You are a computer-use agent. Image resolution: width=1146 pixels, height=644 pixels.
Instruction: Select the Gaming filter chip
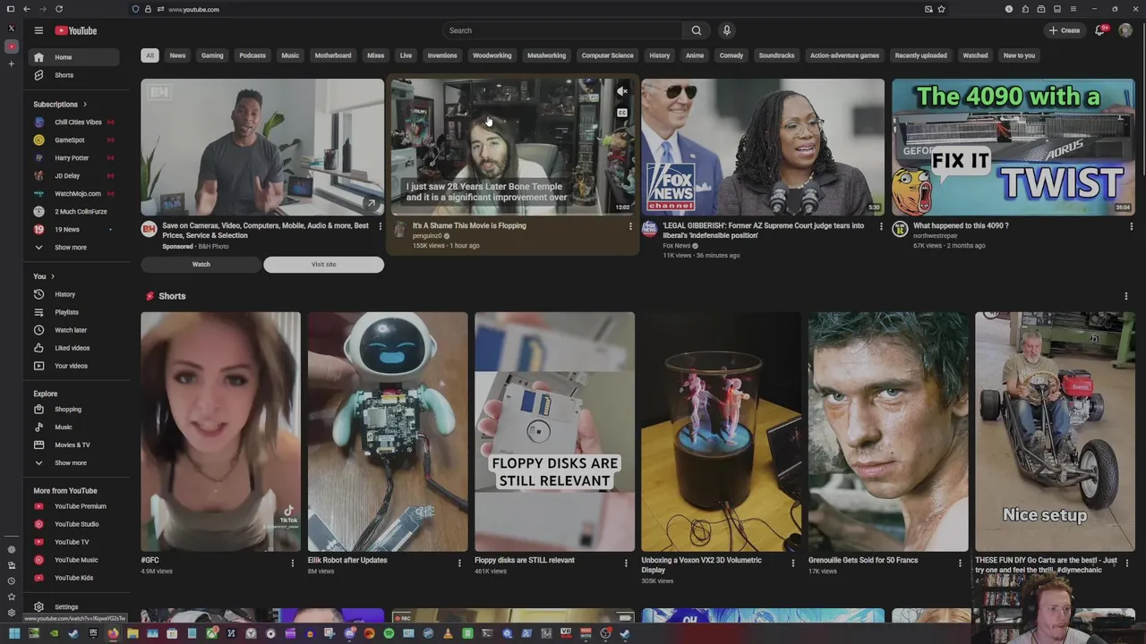(x=212, y=55)
